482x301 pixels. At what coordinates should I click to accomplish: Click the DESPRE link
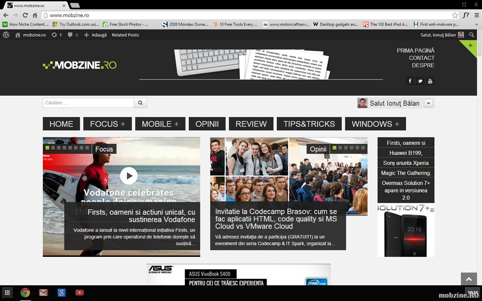423,65
